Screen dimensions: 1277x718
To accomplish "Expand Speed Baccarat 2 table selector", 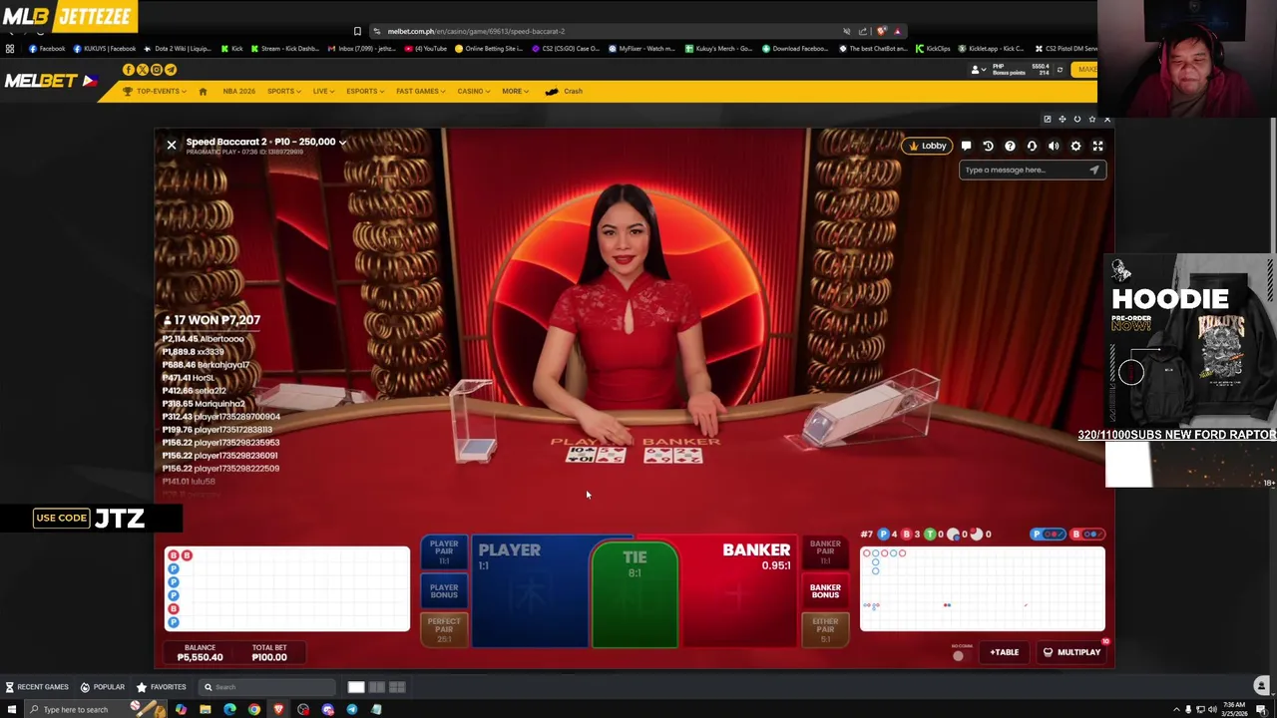I will (342, 143).
